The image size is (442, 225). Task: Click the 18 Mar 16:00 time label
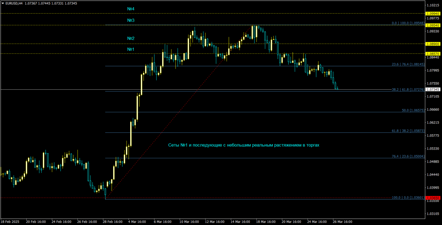[266, 222]
